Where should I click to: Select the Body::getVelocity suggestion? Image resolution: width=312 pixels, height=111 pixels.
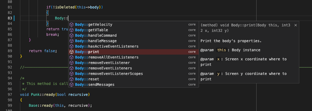tap(134, 25)
